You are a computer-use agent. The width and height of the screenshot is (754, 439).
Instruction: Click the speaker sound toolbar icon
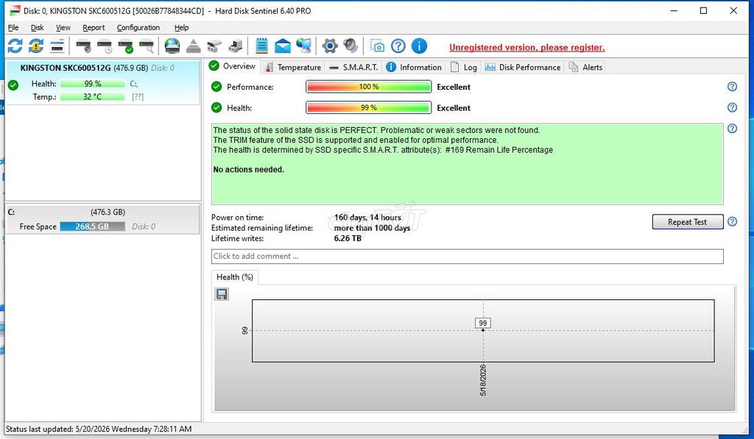[x=351, y=46]
